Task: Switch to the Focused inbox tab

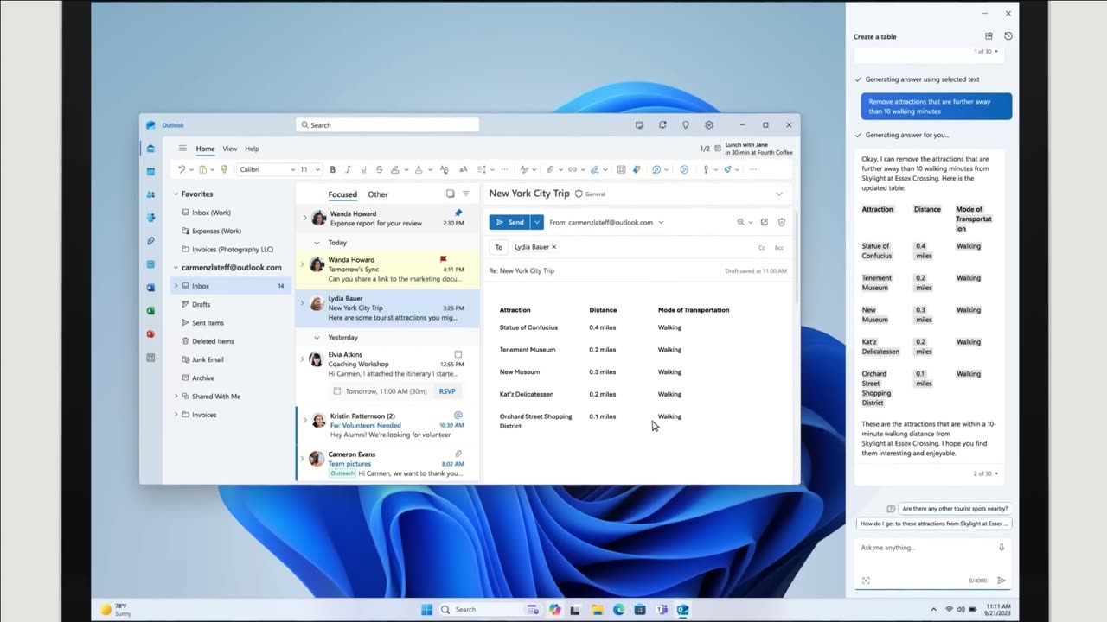Action: pos(342,194)
